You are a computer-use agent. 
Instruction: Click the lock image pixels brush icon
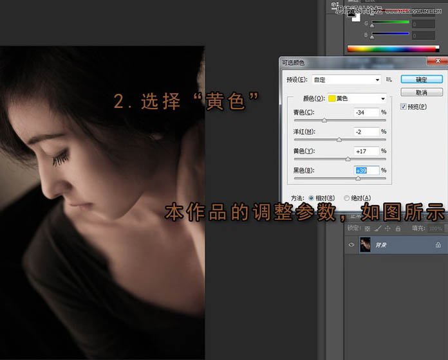coord(378,228)
